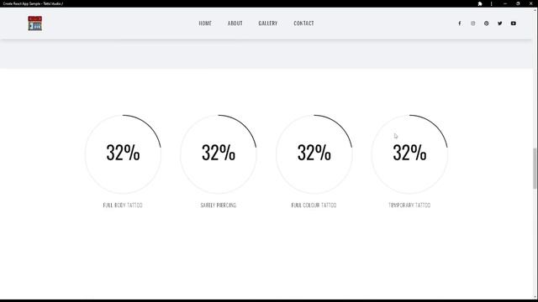The height and width of the screenshot is (302, 538).
Task: Click the FULL BODY TATTOO label
Action: click(123, 205)
